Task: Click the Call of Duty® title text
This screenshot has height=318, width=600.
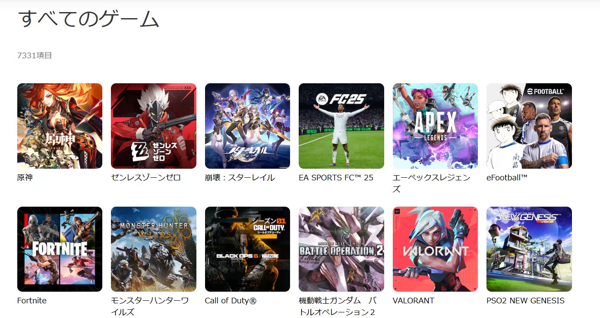Action: (x=231, y=301)
